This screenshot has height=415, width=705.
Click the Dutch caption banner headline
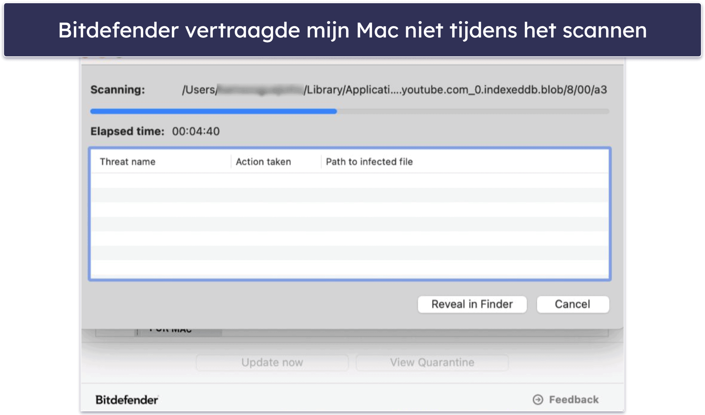tap(352, 30)
